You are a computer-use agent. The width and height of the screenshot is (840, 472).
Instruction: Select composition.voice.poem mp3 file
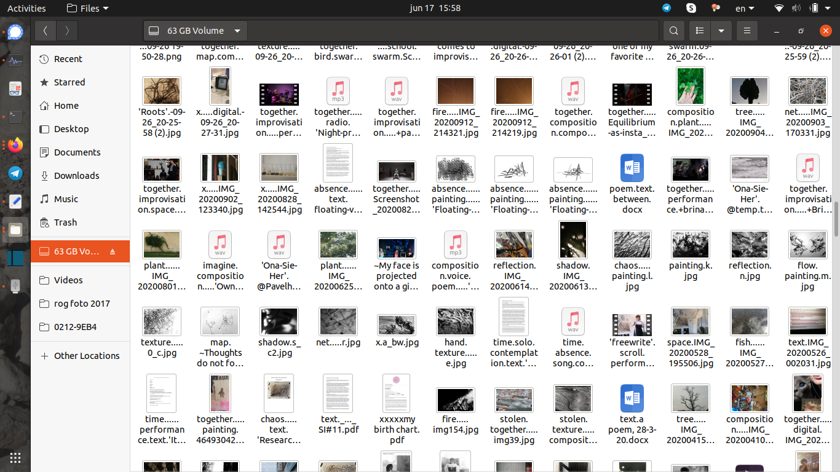[455, 261]
